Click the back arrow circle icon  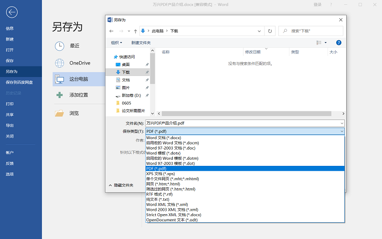[11, 12]
